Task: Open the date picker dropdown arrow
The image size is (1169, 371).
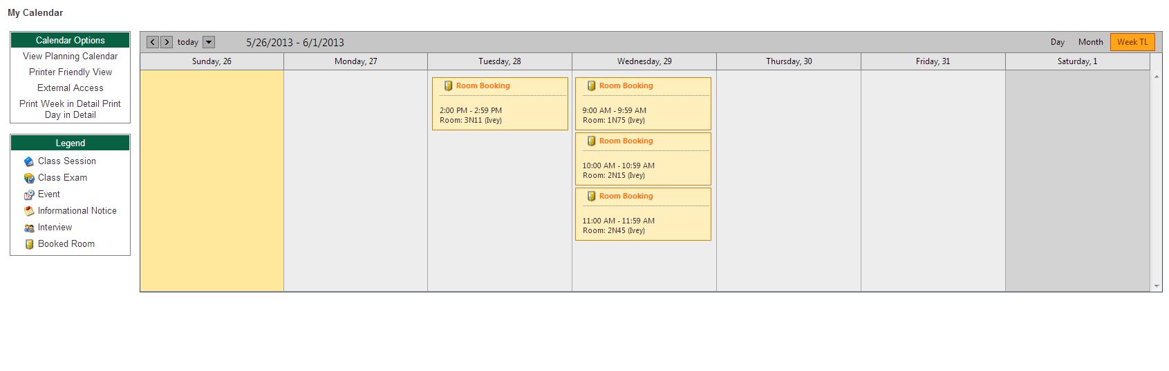Action: (x=209, y=42)
